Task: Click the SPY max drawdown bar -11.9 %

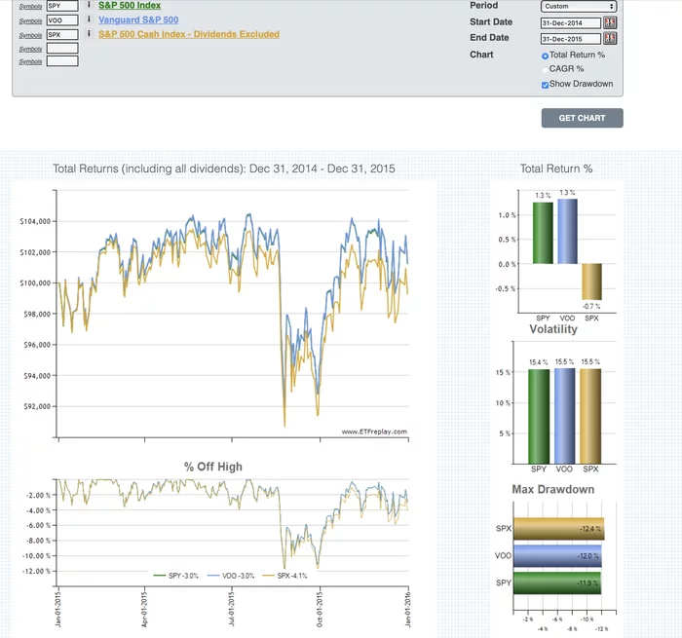Action: (x=557, y=582)
